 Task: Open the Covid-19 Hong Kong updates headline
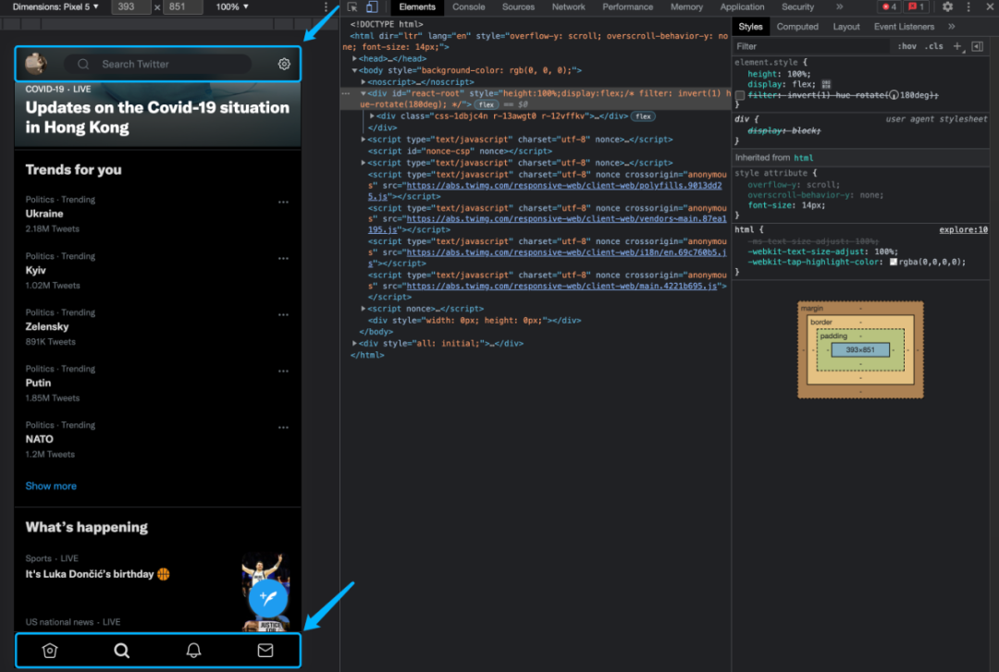157,117
